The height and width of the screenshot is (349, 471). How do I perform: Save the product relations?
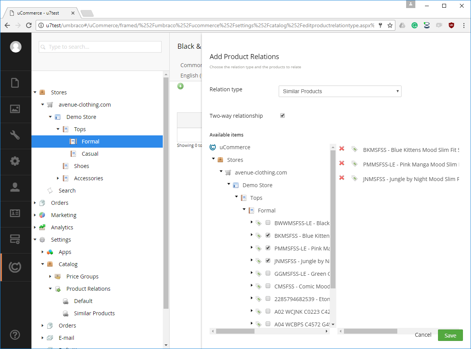click(450, 335)
